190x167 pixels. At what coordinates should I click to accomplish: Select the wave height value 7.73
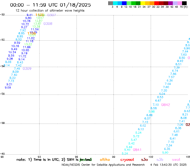pos(11,81)
